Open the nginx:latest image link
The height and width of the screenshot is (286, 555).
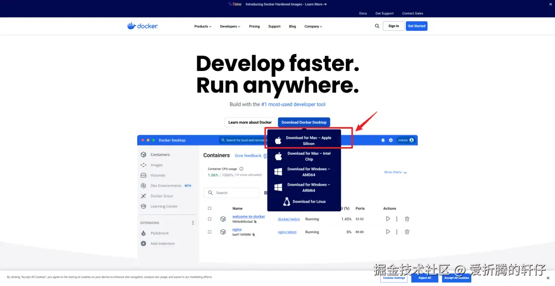click(287, 232)
